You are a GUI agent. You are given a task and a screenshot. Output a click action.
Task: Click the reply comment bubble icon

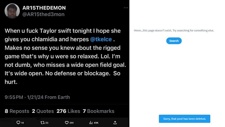pos(18,122)
